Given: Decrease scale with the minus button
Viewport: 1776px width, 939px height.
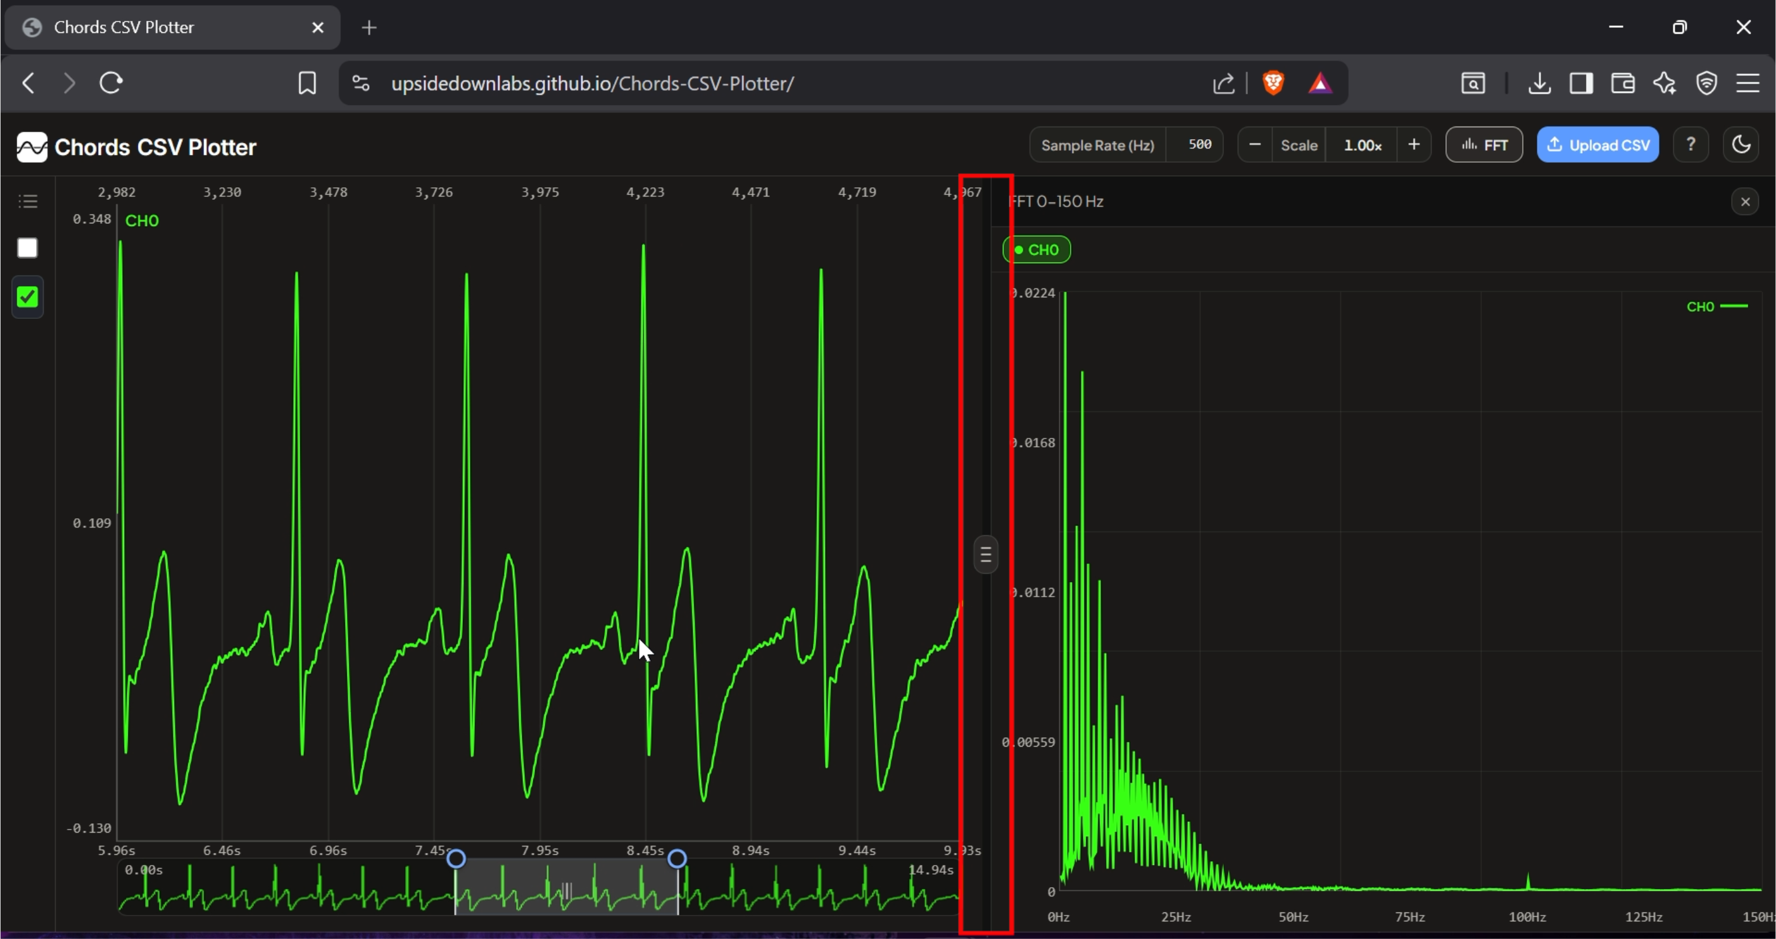Looking at the screenshot, I should [1255, 145].
